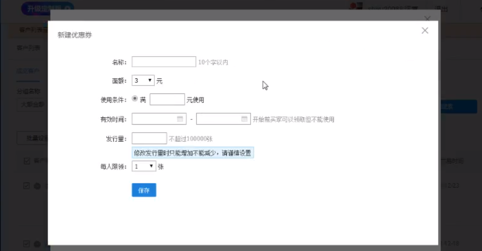Click the 元使用 minimum spend amount field
482x251 pixels.
pos(167,100)
